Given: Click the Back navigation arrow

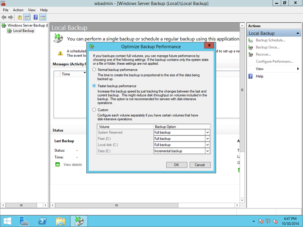Looking at the screenshot, I should pos(4,17).
